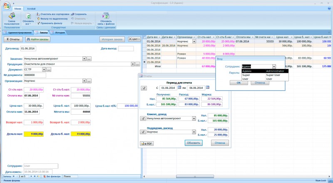Select Super User from the list
The height and width of the screenshot is (183, 333).
(x=265, y=75)
